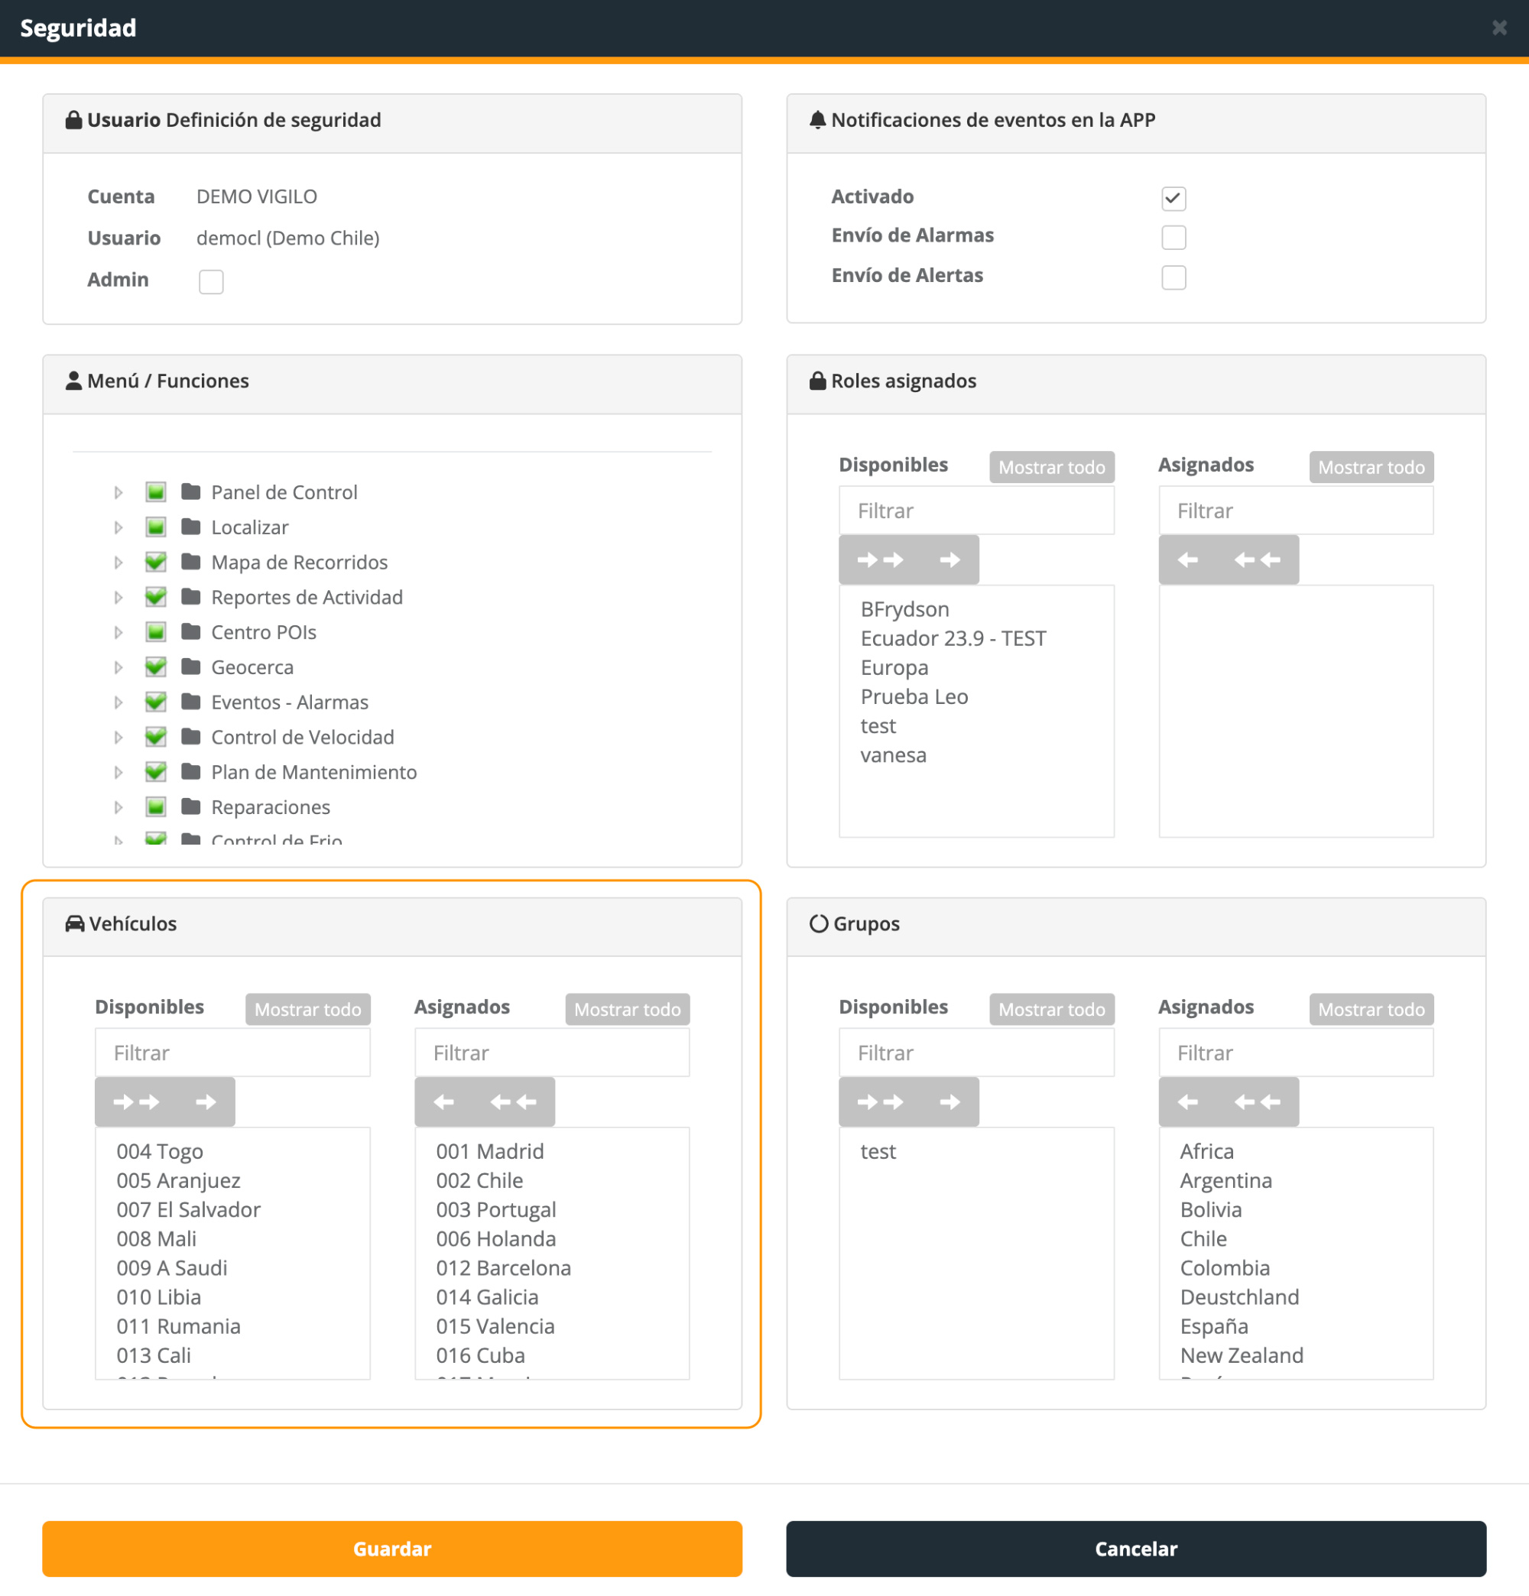Select assigned group New Zealand
This screenshot has width=1529, height=1596.
tap(1242, 1356)
